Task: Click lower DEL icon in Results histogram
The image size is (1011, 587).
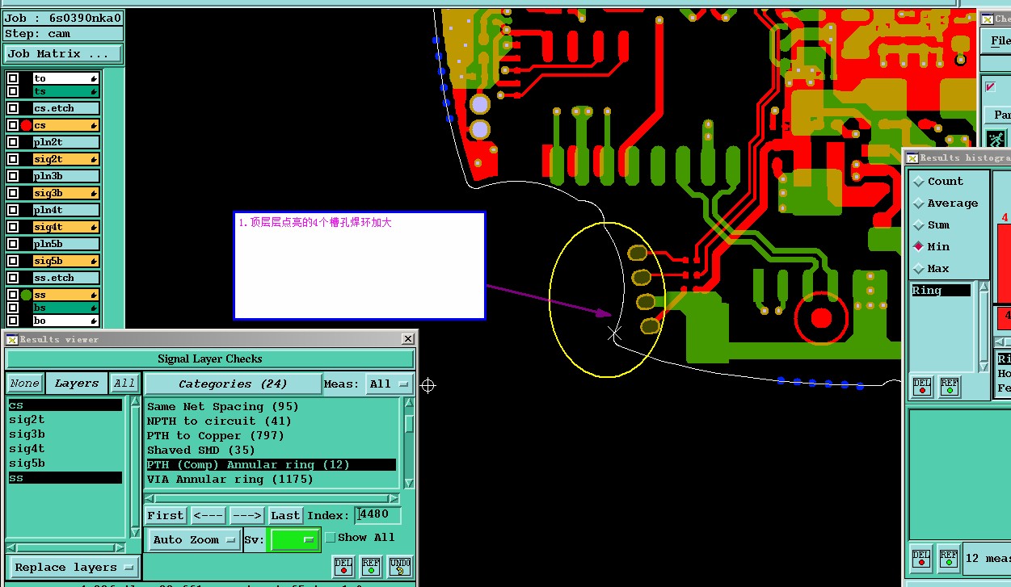Action: (x=921, y=558)
